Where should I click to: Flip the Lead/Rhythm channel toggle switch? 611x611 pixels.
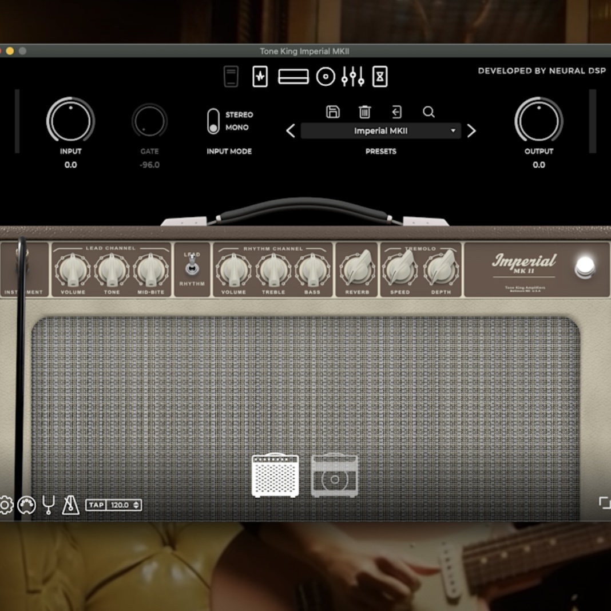point(192,266)
